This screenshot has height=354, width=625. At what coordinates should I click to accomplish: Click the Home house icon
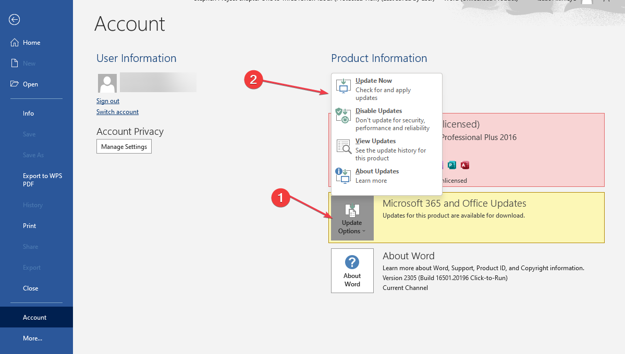pos(15,43)
